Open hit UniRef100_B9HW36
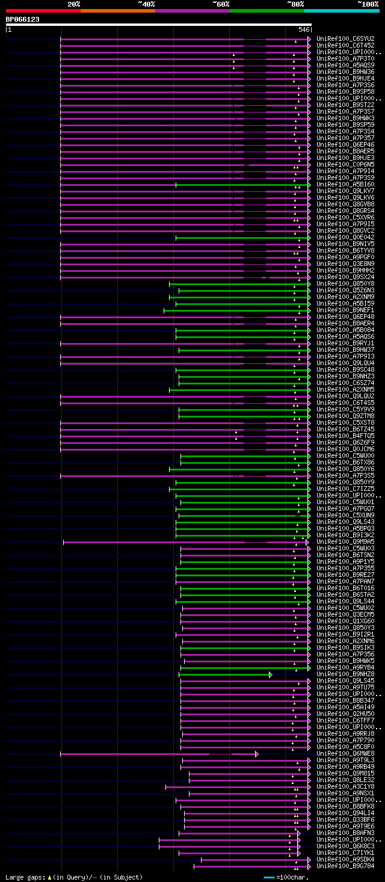This screenshot has width=385, height=882. 345,72
